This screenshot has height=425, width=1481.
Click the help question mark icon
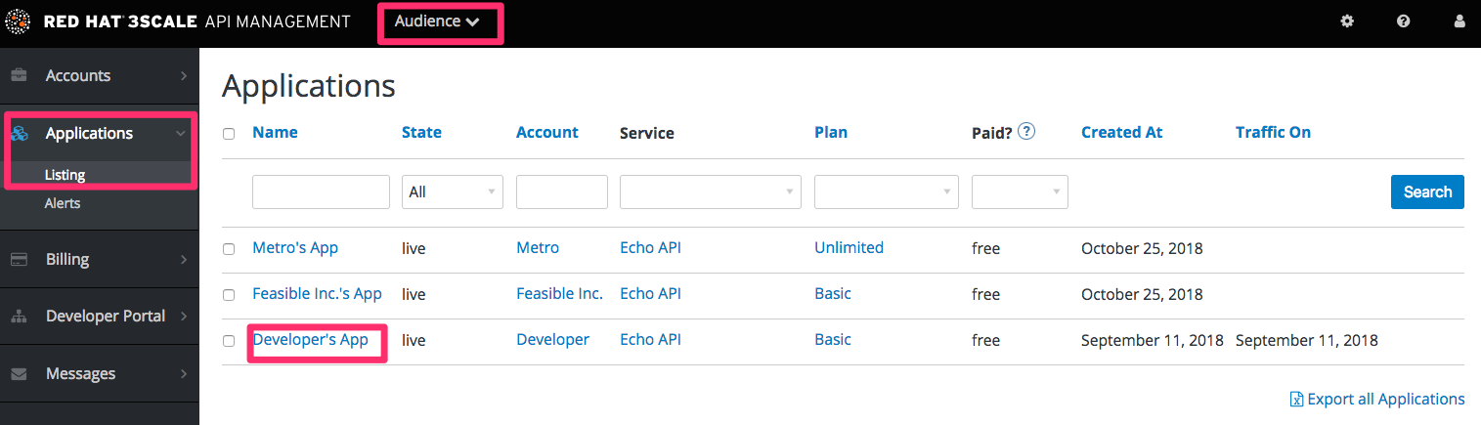tap(1404, 21)
